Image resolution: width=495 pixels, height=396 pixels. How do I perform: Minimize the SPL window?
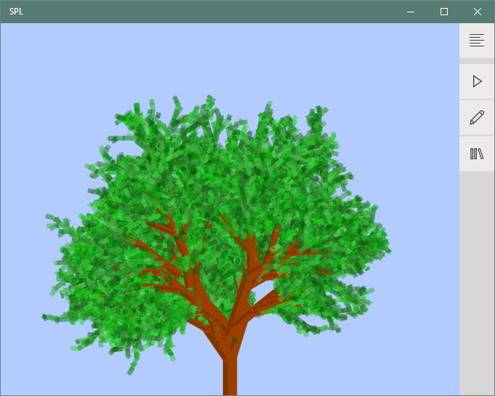411,12
